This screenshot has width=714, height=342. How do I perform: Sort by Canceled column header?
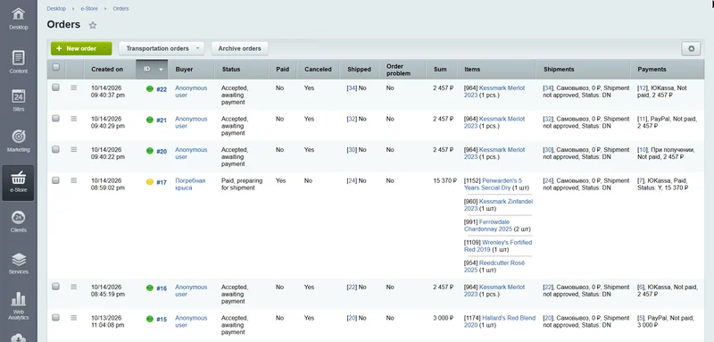[x=318, y=70]
